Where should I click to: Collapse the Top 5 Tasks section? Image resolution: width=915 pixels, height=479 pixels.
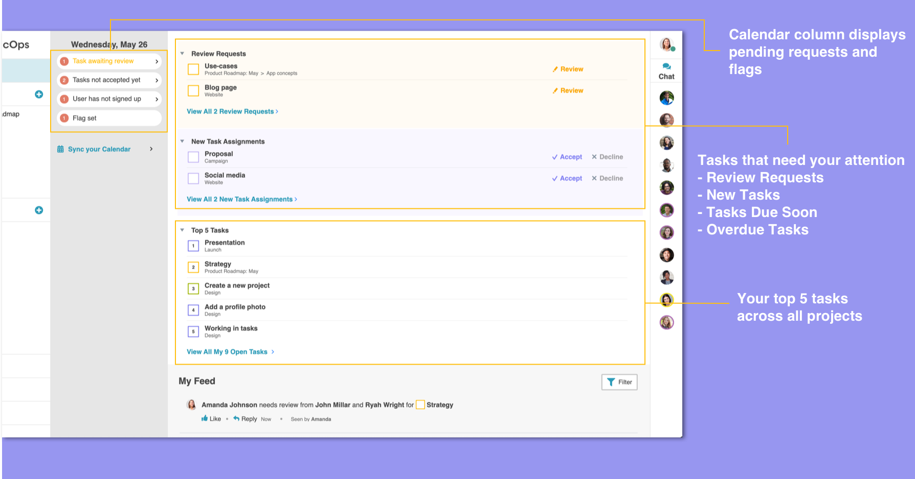[x=182, y=230]
